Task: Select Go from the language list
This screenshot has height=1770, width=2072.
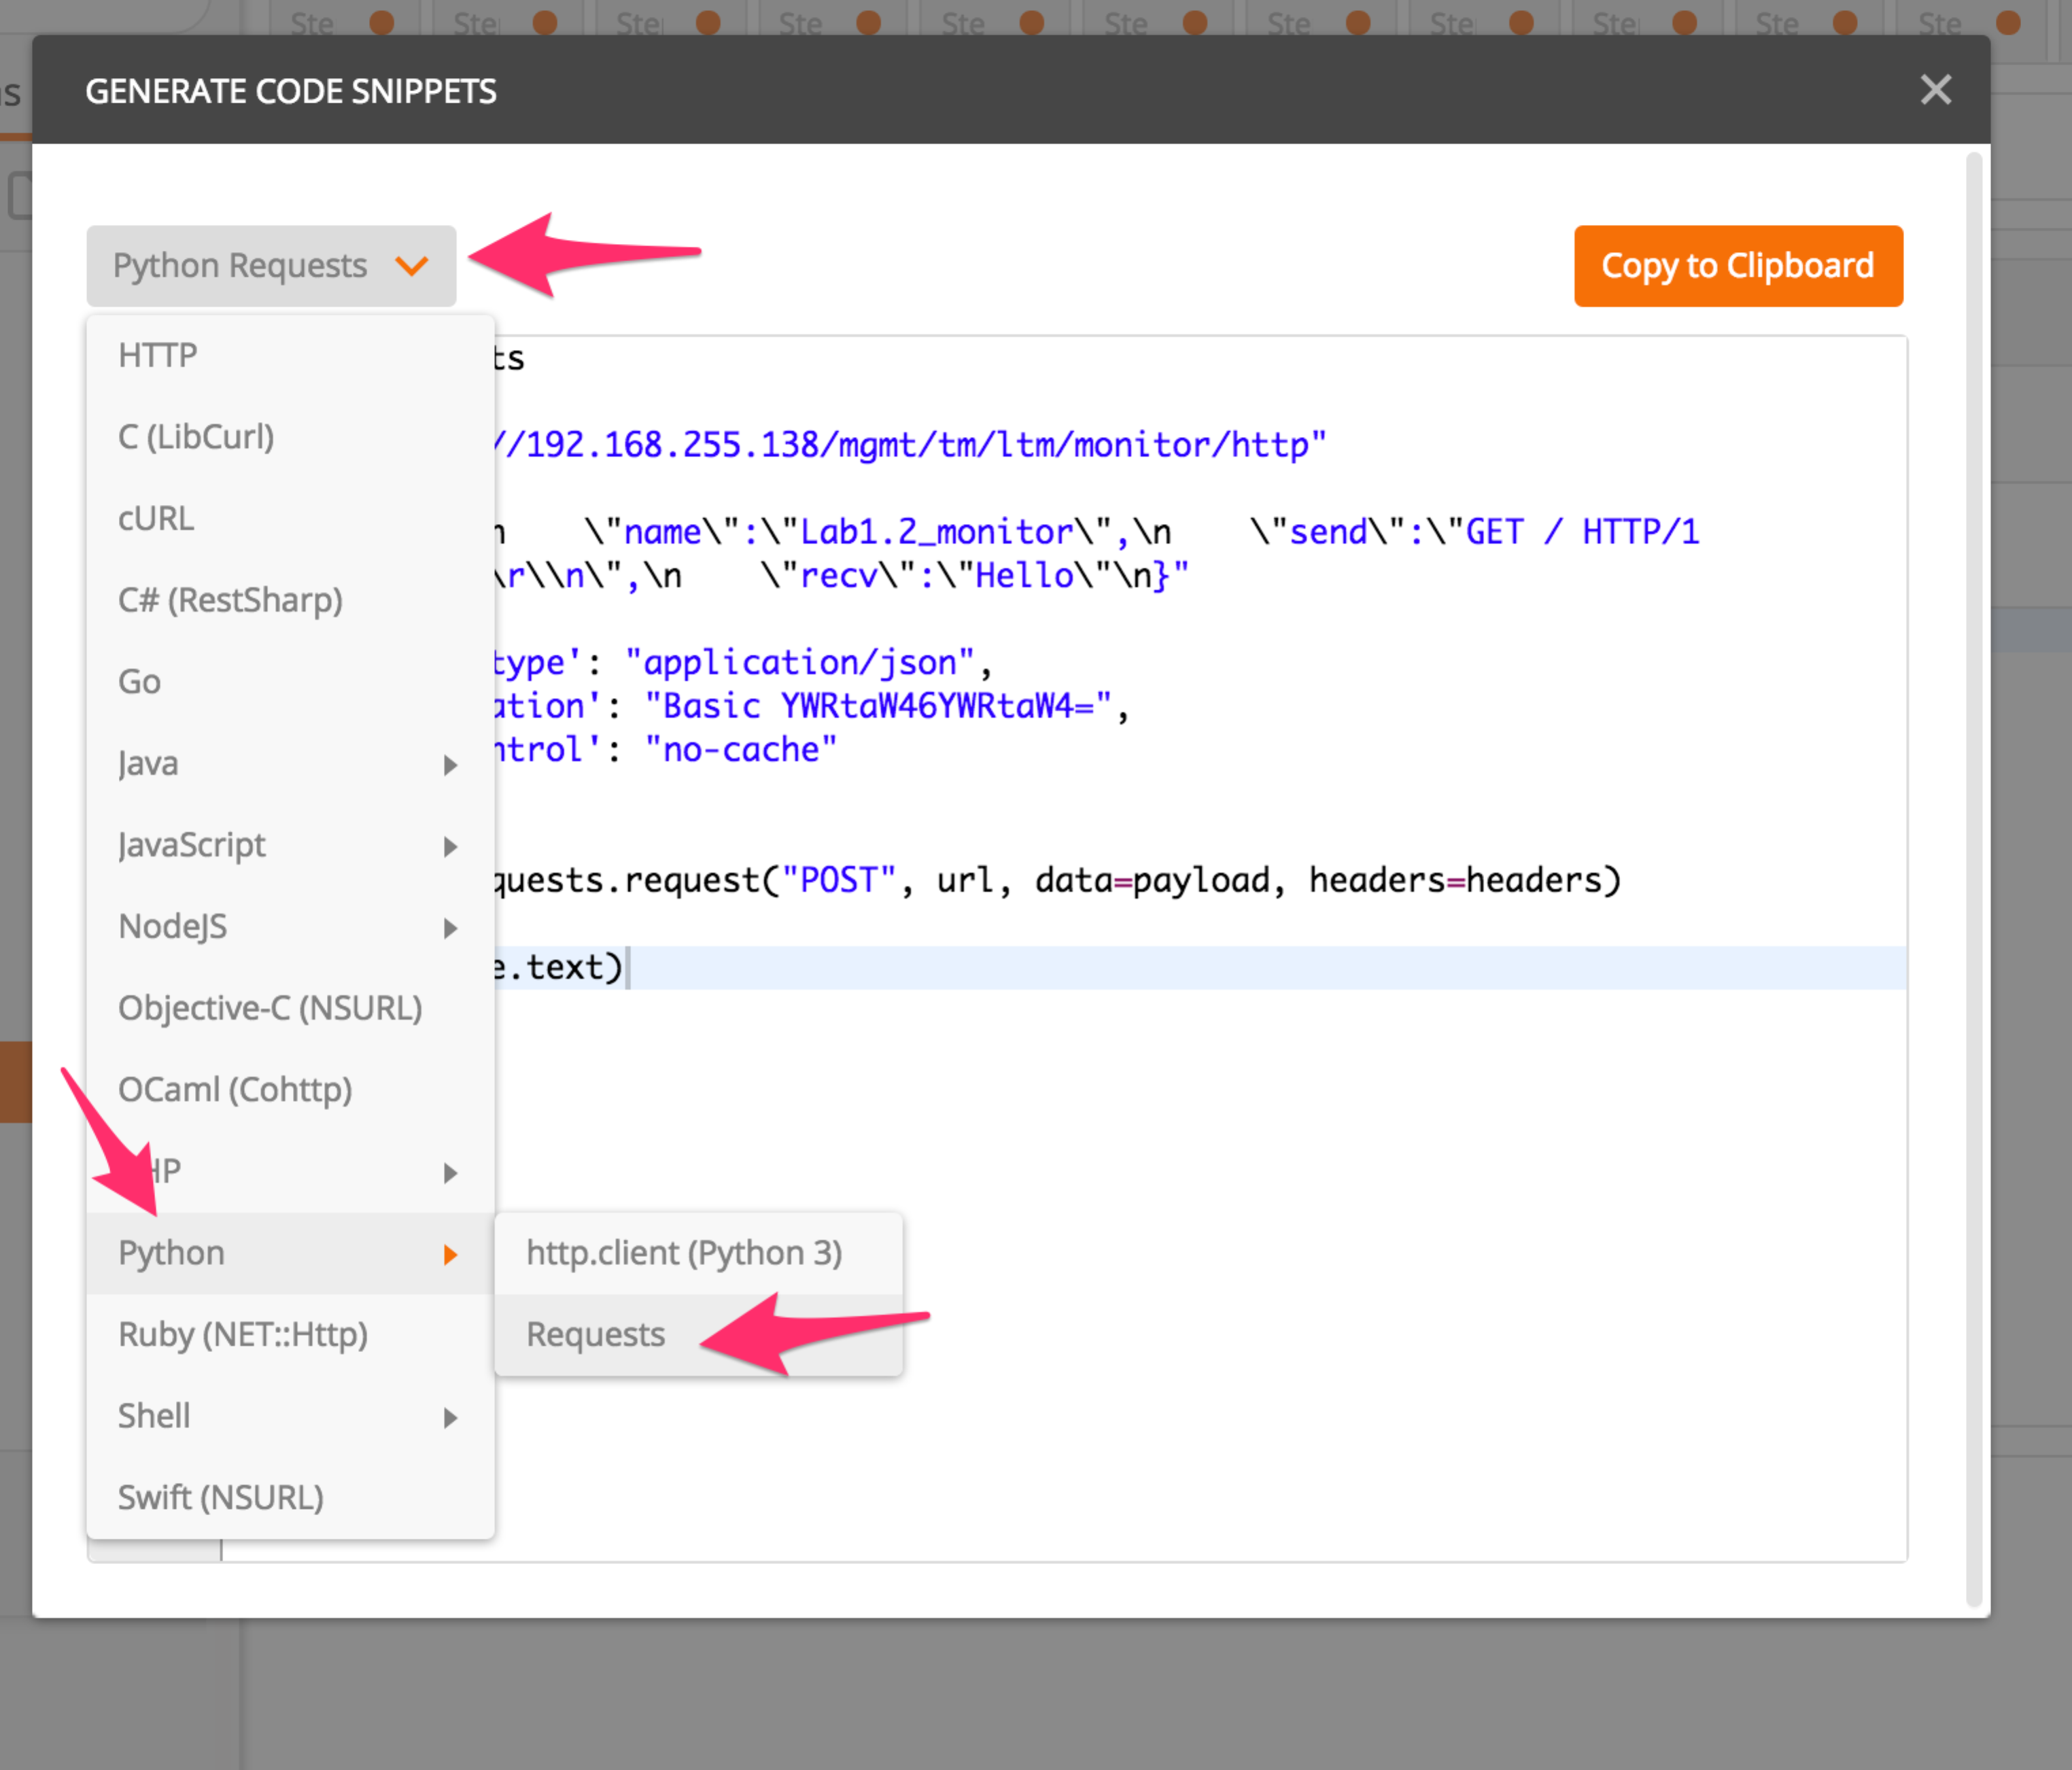Action: coord(290,682)
